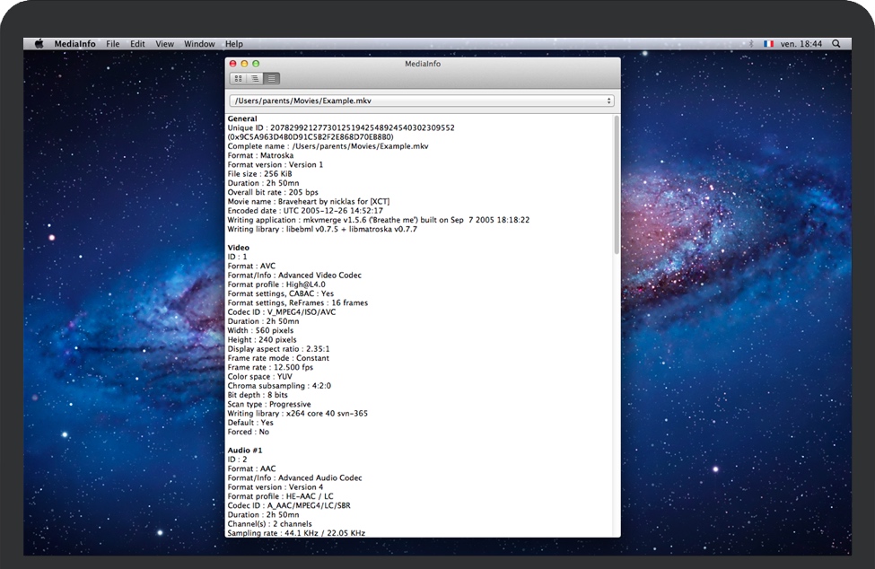Select the text view icon
This screenshot has width=875, height=569.
point(272,79)
